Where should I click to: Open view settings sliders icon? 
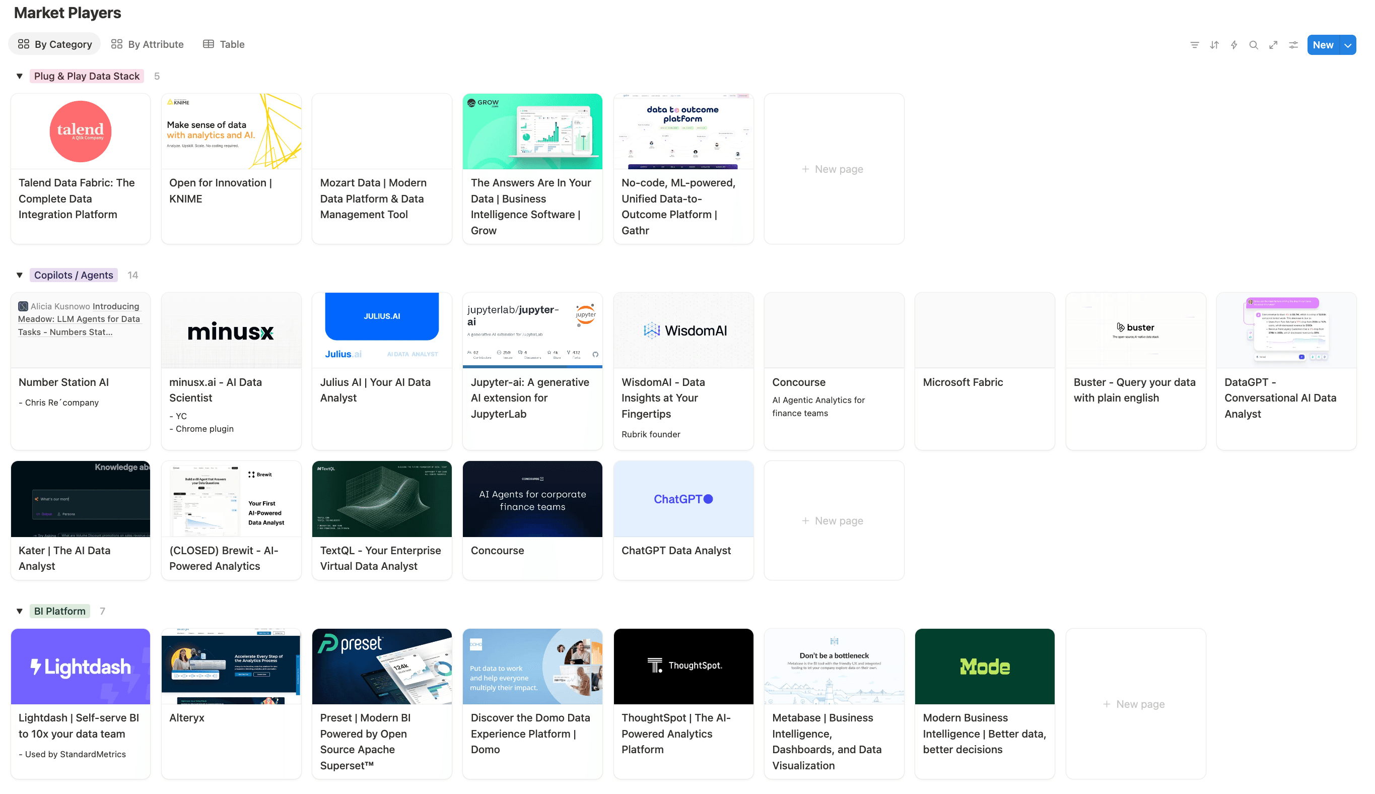click(x=1293, y=45)
